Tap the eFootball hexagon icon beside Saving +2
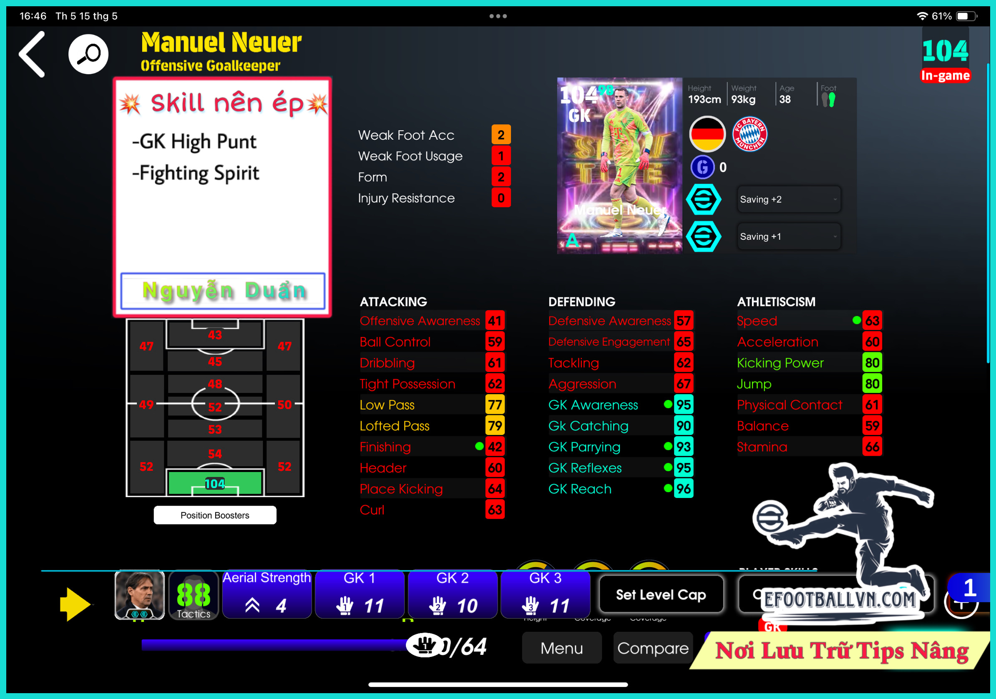996x699 pixels. [703, 200]
